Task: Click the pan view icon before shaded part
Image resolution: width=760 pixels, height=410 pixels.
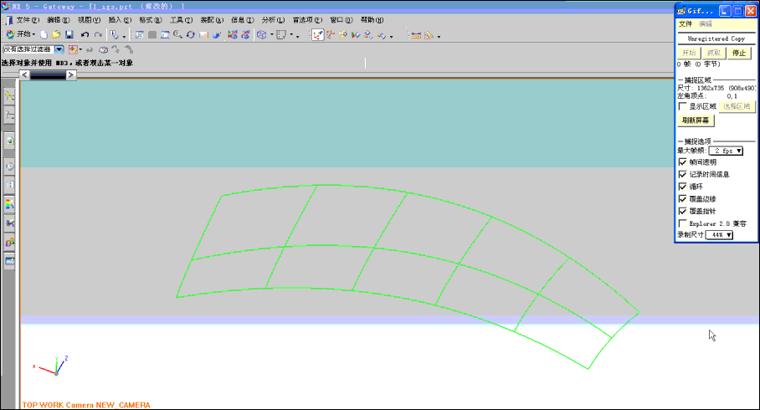Action: click(203, 34)
